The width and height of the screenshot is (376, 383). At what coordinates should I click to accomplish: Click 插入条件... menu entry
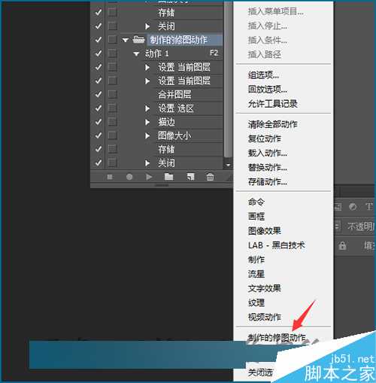click(268, 40)
